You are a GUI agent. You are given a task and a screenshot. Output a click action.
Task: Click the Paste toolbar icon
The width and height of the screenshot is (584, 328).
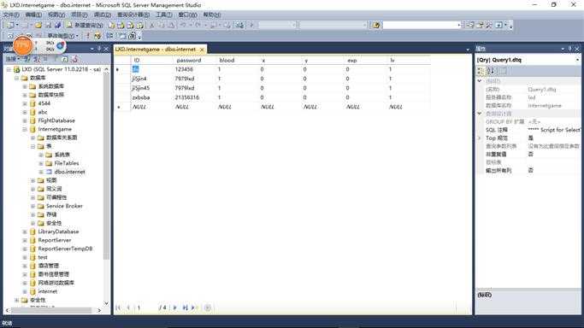coord(171,26)
